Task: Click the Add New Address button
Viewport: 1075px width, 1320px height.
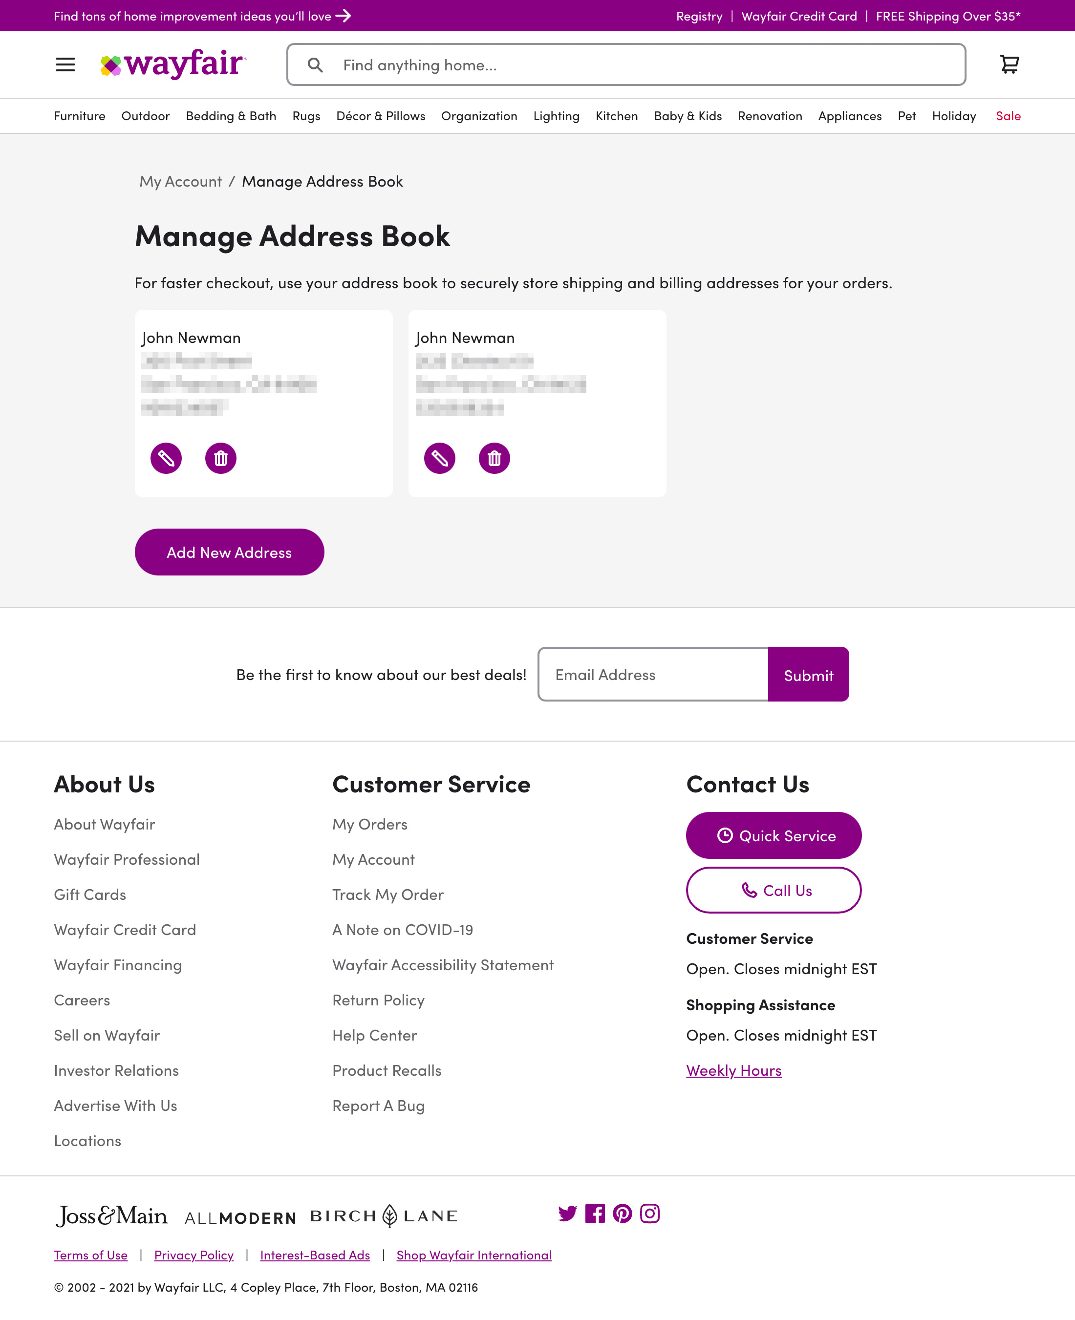Action: pyautogui.click(x=229, y=552)
